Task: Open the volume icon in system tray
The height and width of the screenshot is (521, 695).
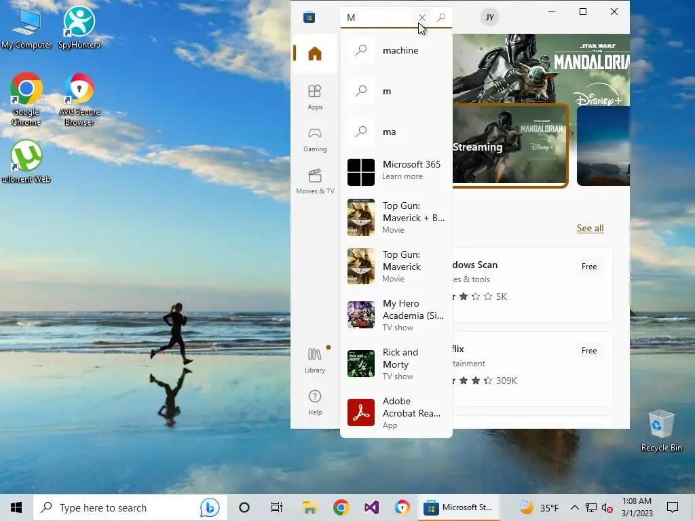Action: 607,507
